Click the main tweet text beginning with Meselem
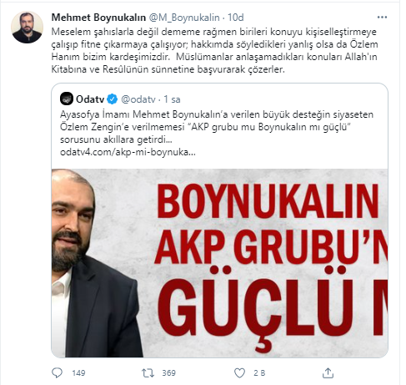Viewport: 406px width, 385px height. 214,50
